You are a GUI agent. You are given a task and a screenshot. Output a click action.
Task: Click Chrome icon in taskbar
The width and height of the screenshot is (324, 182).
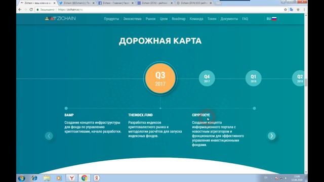click(84, 178)
